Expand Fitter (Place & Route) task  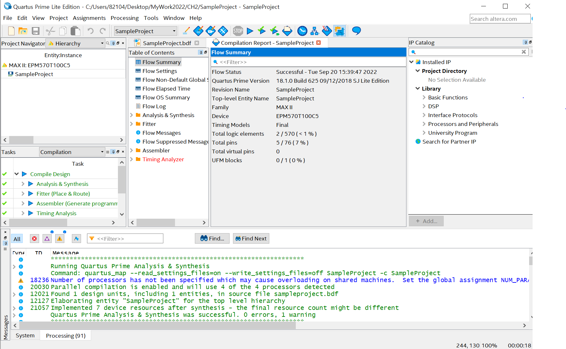(x=23, y=193)
